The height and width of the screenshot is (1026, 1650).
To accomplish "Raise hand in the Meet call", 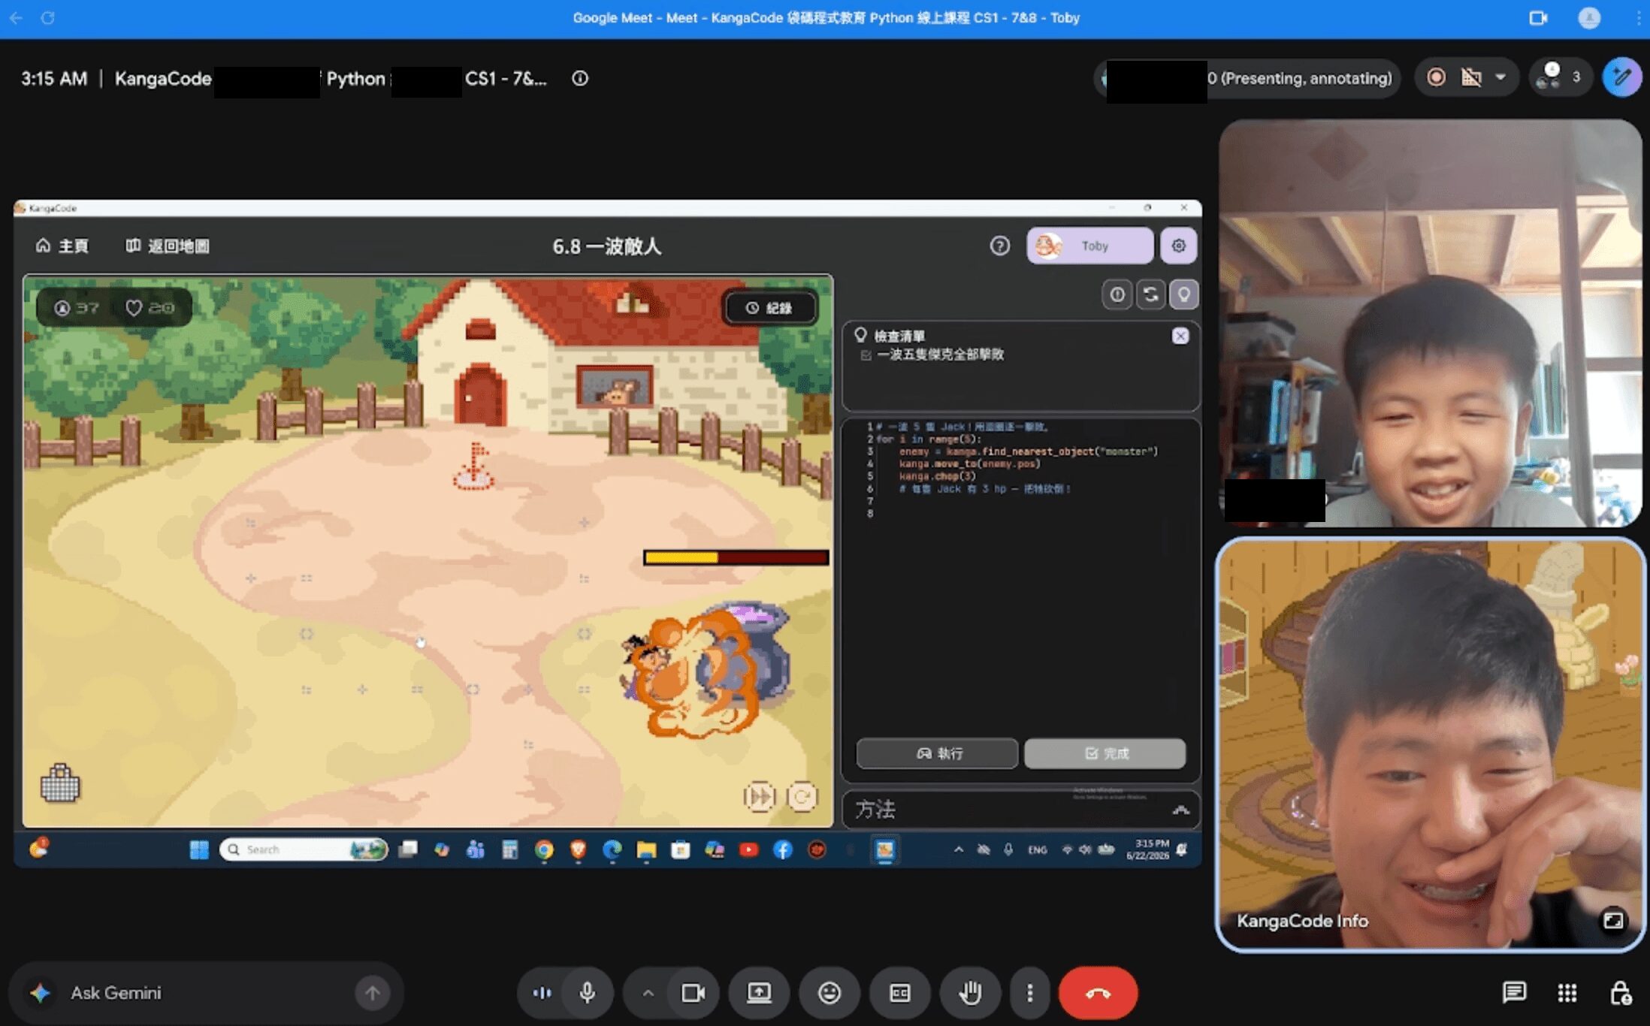I will (x=970, y=993).
